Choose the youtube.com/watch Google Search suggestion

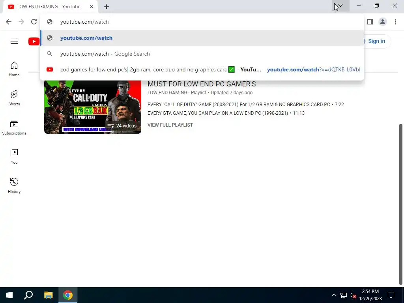[202, 54]
